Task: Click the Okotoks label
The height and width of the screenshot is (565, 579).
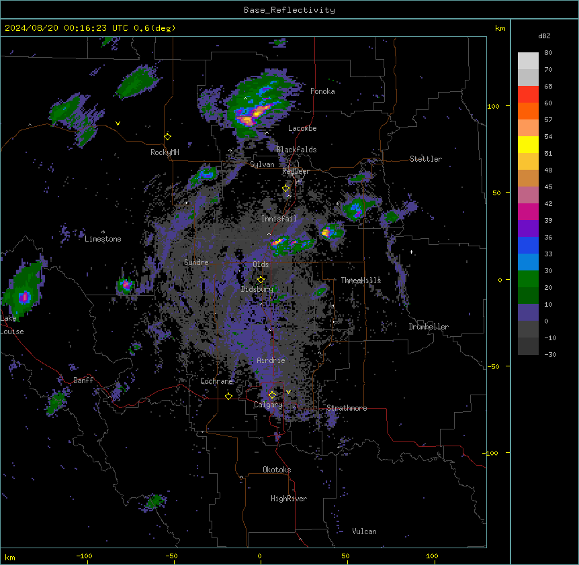Action: pyautogui.click(x=277, y=470)
